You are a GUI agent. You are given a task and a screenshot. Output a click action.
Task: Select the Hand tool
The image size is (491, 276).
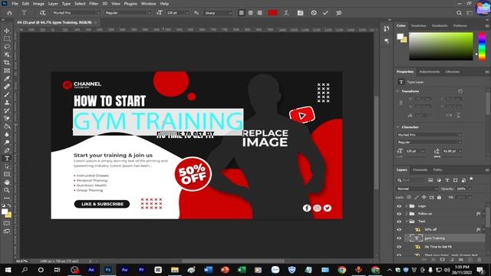click(x=7, y=182)
